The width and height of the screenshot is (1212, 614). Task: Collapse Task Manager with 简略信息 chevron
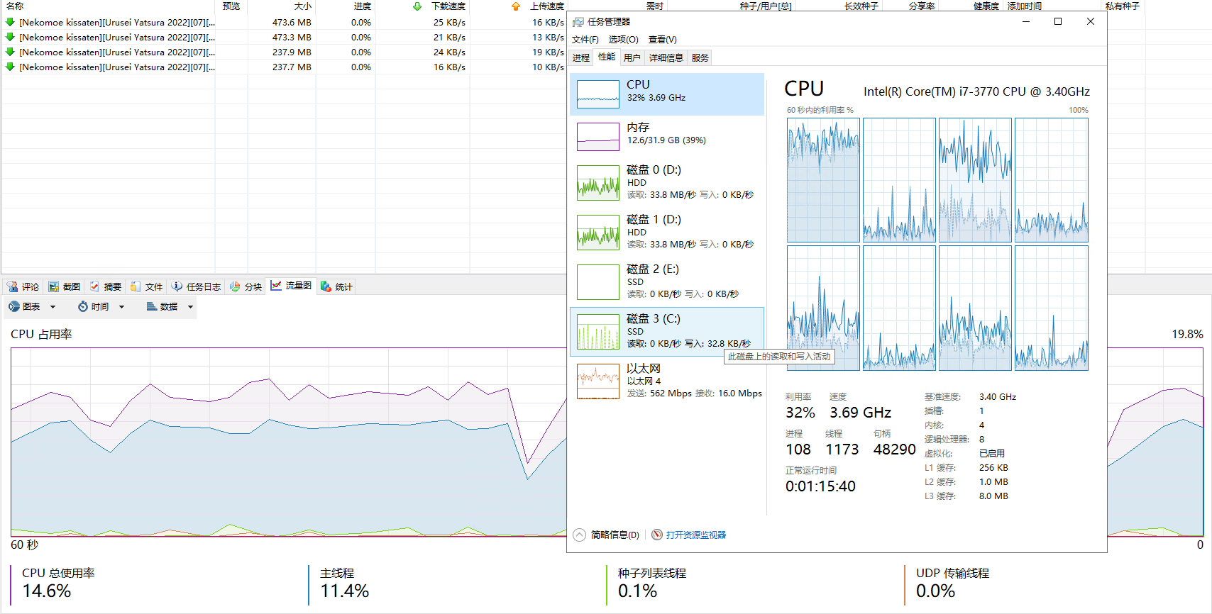(580, 535)
